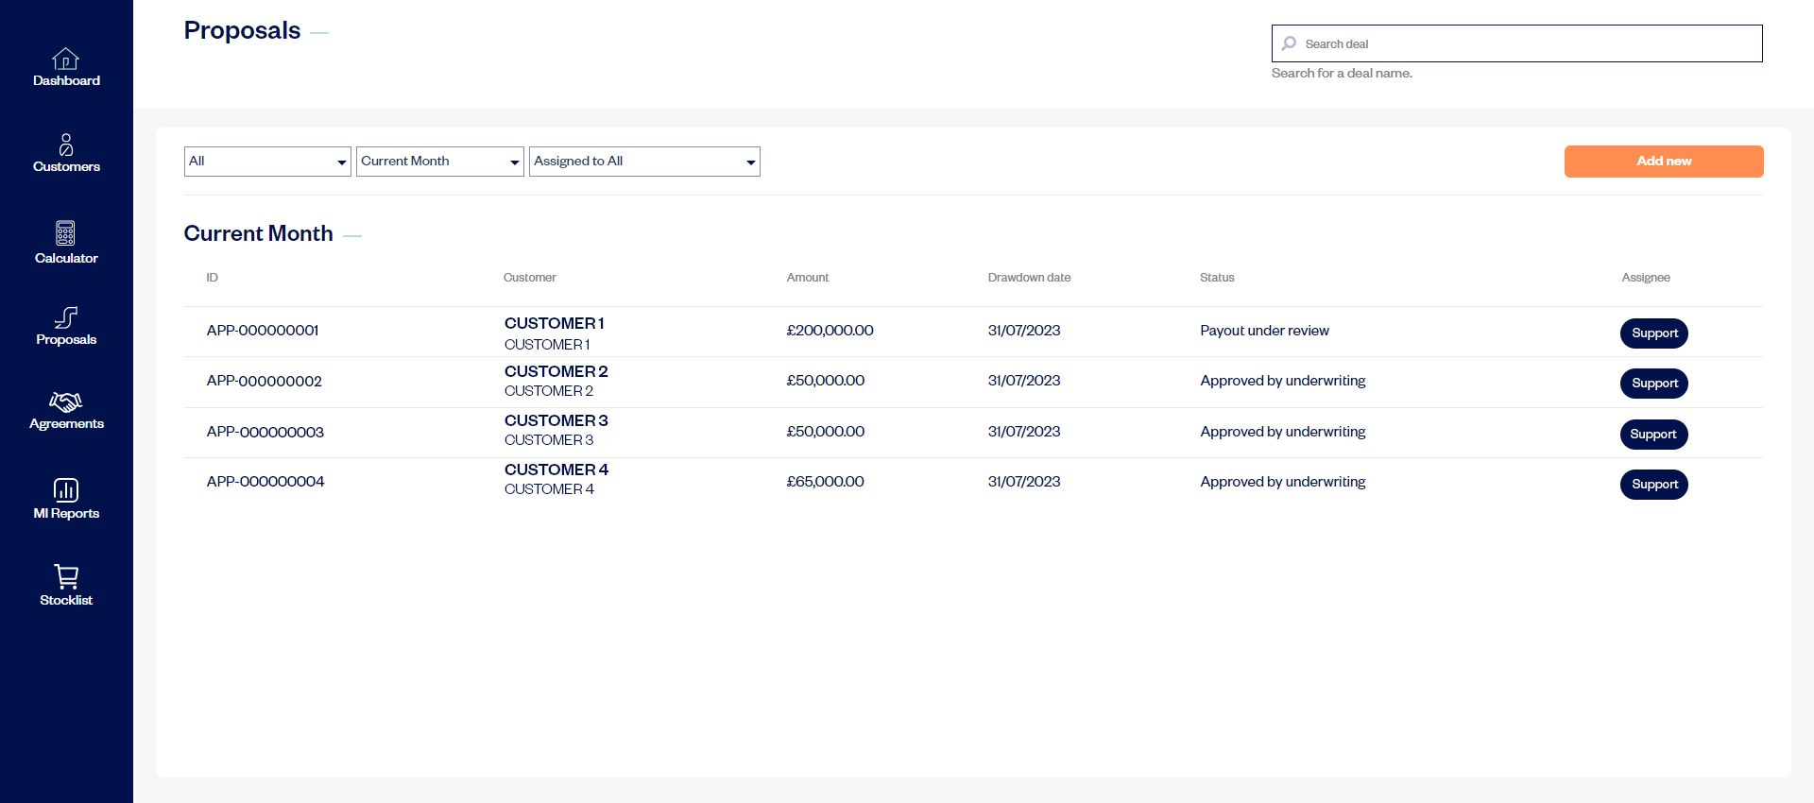Screen dimensions: 1814x803
Task: Expand the 'Assigned to All' dropdown
Action: pyautogui.click(x=644, y=162)
